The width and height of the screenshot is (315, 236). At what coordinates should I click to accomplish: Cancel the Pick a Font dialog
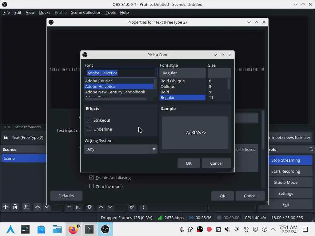coord(216,163)
